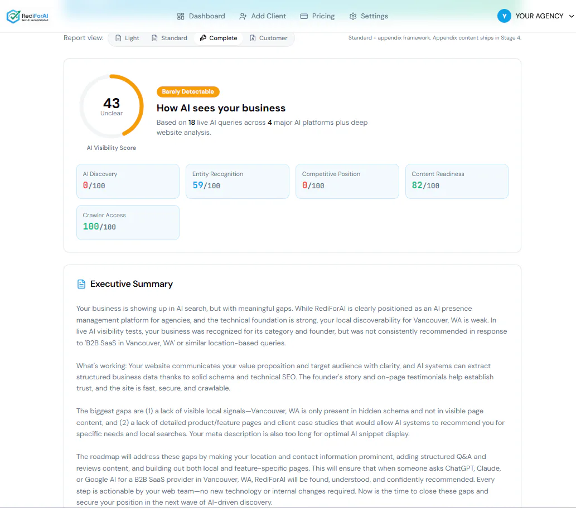
Task: Click the 'Based on 18 live AI queries' line
Action: click(262, 128)
